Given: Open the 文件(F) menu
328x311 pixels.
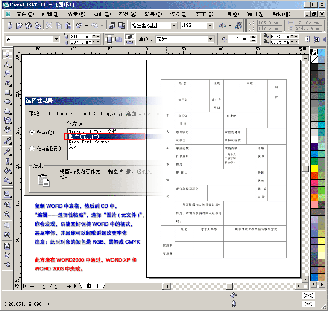Looking at the screenshot, I should point(25,14).
